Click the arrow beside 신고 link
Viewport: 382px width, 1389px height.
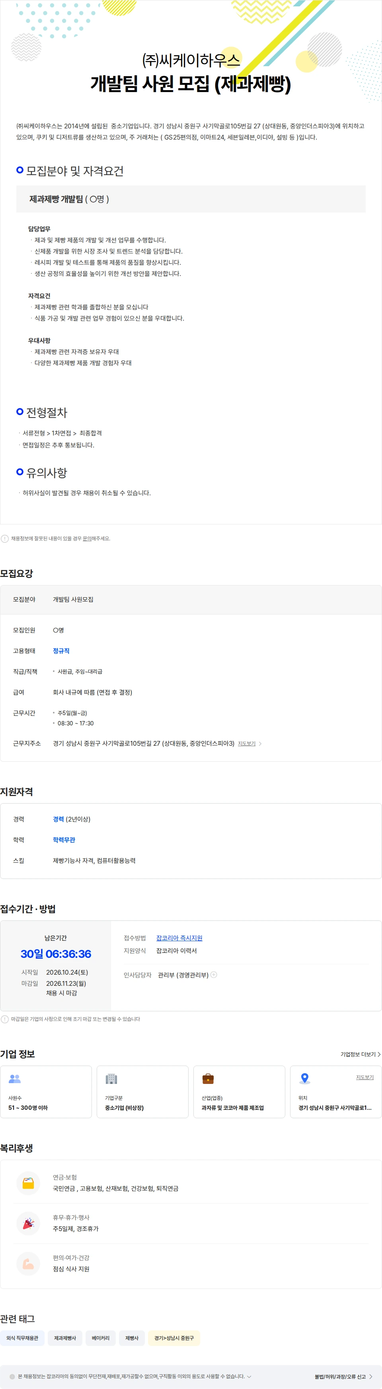tap(371, 1377)
